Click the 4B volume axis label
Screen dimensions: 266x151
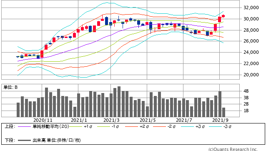pos(246,91)
